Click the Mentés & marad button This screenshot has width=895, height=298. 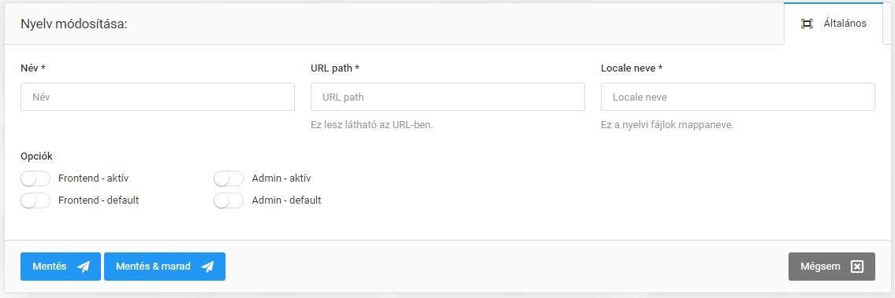point(164,267)
